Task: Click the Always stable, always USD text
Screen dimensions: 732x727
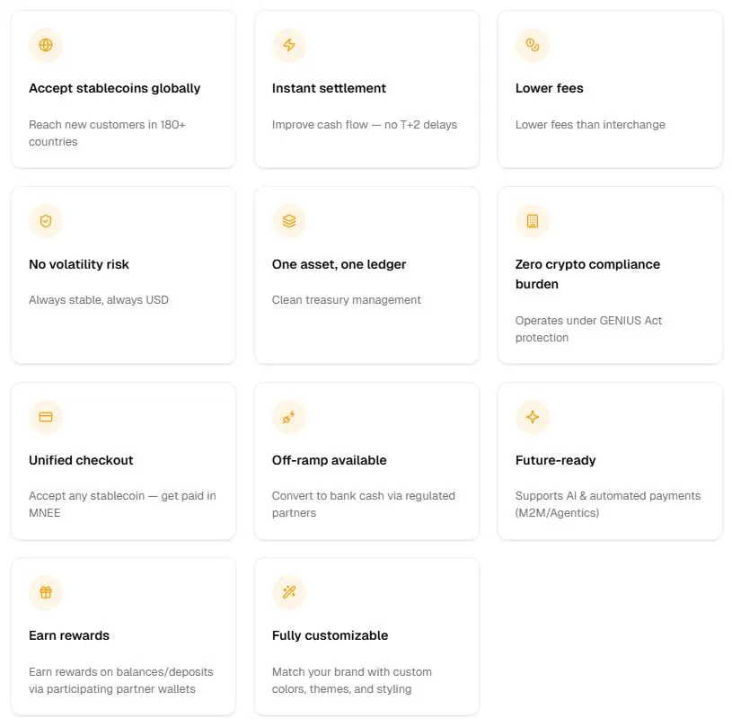Action: click(x=99, y=300)
